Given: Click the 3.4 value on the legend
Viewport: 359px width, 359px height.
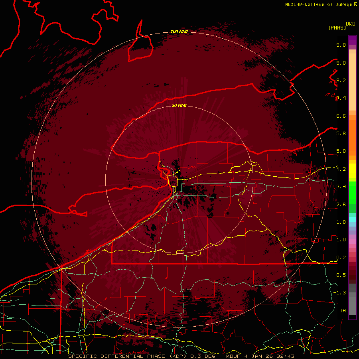Looking at the screenshot, I should pos(341,187).
